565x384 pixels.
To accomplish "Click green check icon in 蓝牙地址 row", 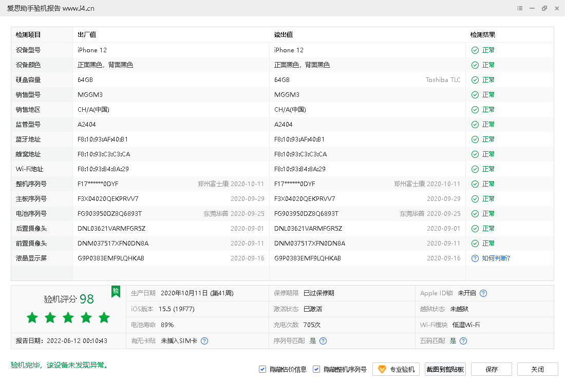I will point(475,139).
